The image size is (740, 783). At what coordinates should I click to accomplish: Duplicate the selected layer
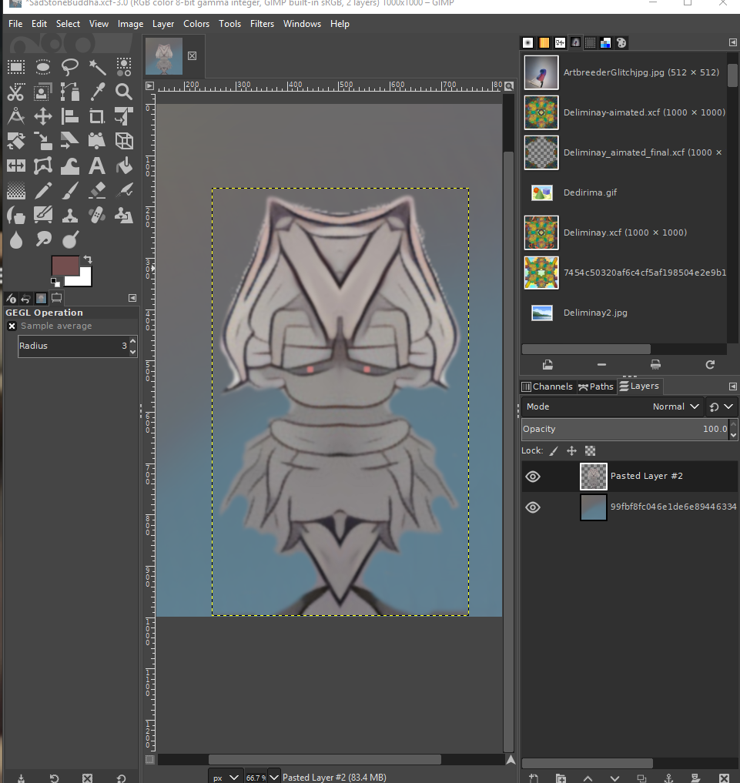[641, 778]
